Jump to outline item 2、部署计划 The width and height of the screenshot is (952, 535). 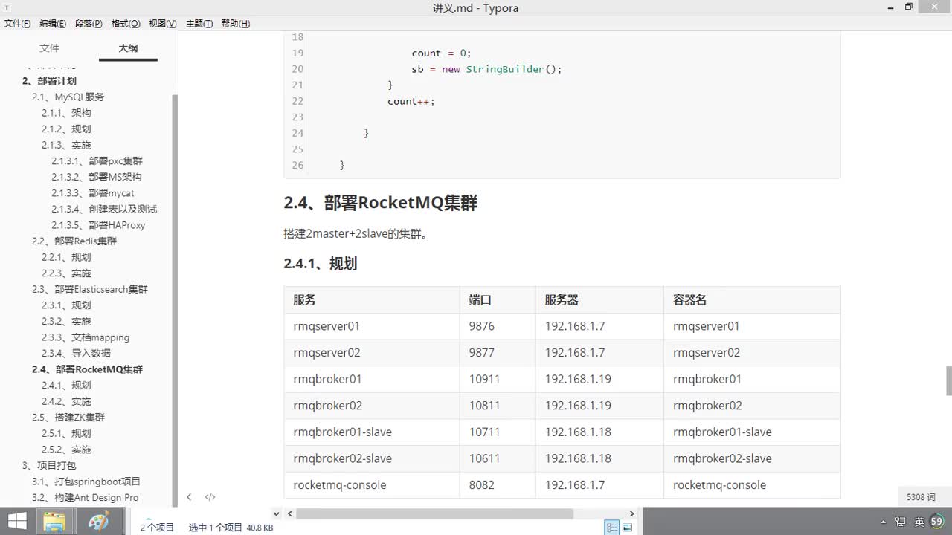click(x=49, y=81)
